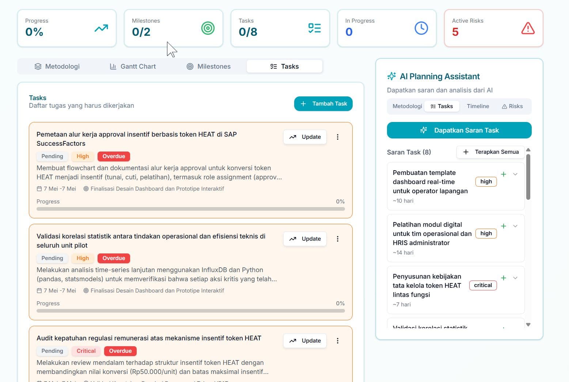Click critical badge on Penyusunan kebijakan suggestion
The width and height of the screenshot is (569, 382).
tap(483, 285)
